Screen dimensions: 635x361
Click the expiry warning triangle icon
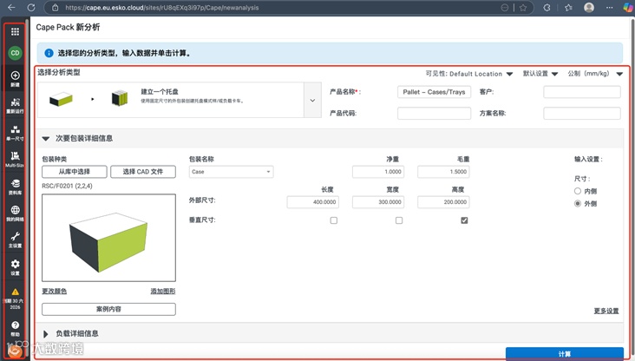(x=15, y=292)
